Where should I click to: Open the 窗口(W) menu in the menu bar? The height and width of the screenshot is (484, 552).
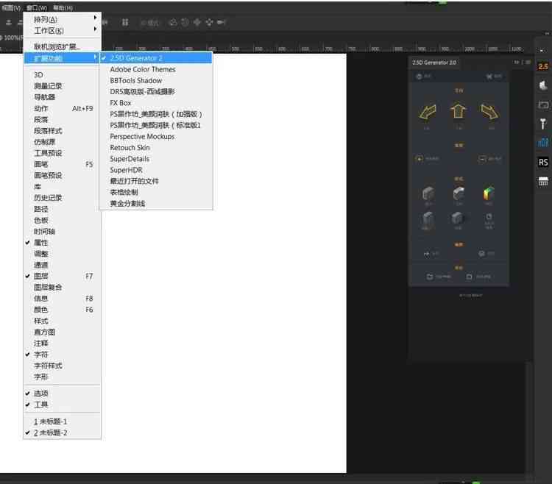37,8
